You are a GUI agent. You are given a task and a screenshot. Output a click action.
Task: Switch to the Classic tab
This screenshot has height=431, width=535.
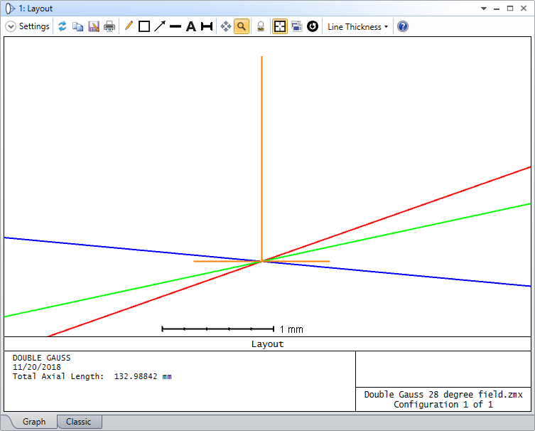pos(79,422)
